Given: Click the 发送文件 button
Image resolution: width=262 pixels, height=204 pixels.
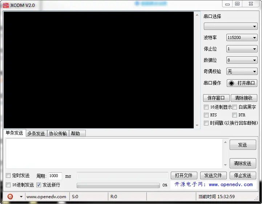Looking at the screenshot, I should [213, 176].
